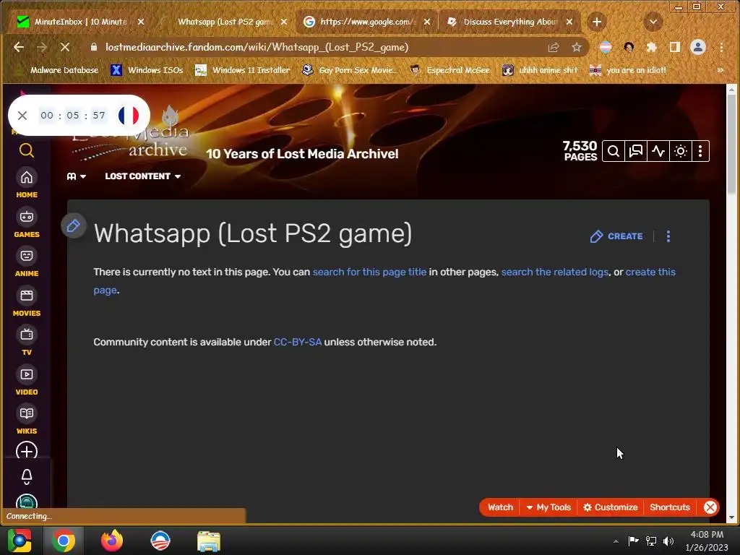Viewport: 740px width, 555px height.
Task: Open the tab search chevron dropdown
Action: (x=653, y=22)
